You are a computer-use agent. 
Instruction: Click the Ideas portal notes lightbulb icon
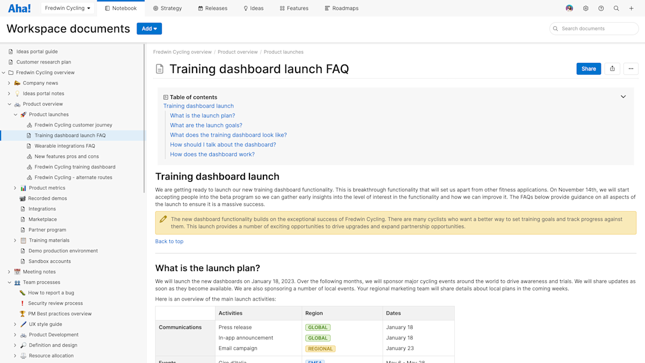point(17,94)
